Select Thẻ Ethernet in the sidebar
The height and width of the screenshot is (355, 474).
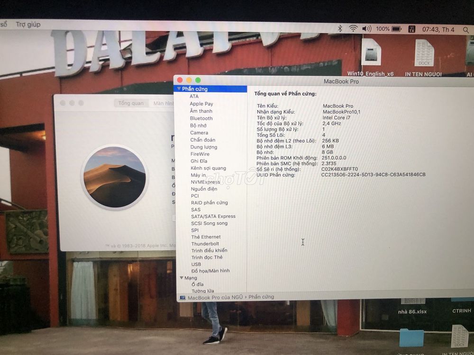(x=206, y=237)
